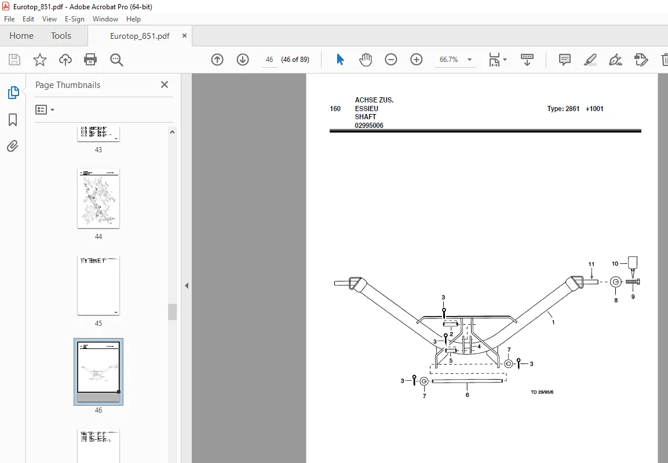Print the document
This screenshot has width=668, height=463.
tap(90, 60)
